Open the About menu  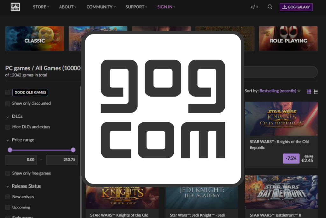[x=68, y=7]
